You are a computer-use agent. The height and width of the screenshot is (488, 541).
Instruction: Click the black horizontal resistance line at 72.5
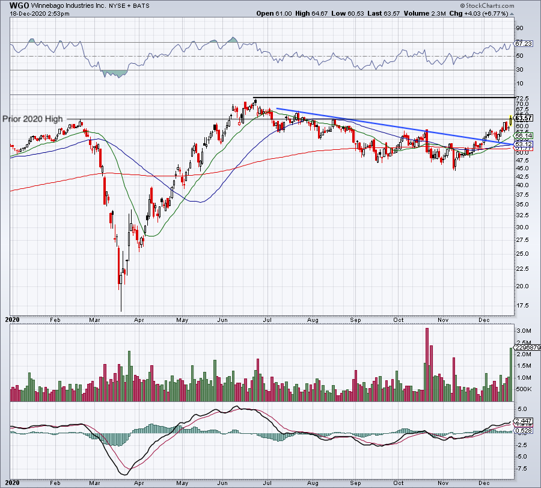tap(384, 97)
